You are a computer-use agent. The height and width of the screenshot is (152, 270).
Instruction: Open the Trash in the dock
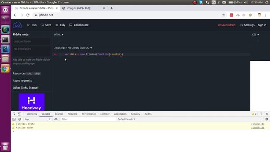pyautogui.click(x=5, y=147)
